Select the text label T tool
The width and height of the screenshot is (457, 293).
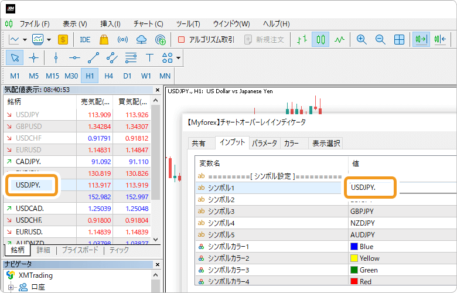[149, 58]
